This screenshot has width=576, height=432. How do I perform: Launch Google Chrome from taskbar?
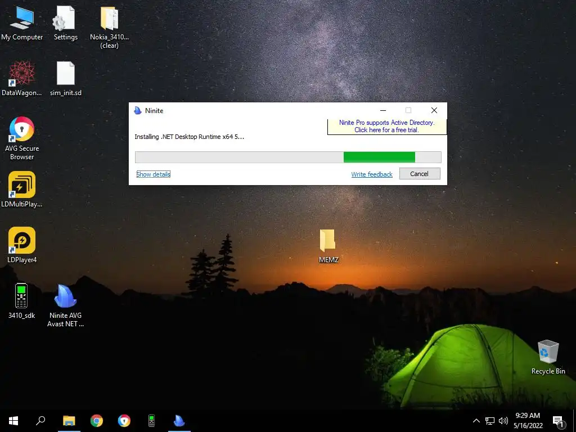97,421
